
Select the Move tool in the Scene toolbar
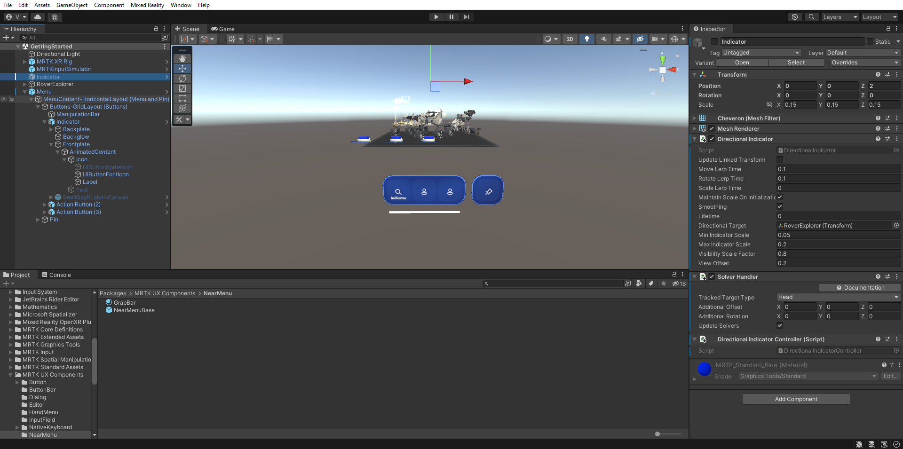(182, 69)
